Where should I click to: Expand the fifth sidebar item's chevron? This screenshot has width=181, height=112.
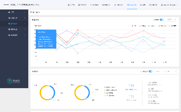[x=25, y=35]
